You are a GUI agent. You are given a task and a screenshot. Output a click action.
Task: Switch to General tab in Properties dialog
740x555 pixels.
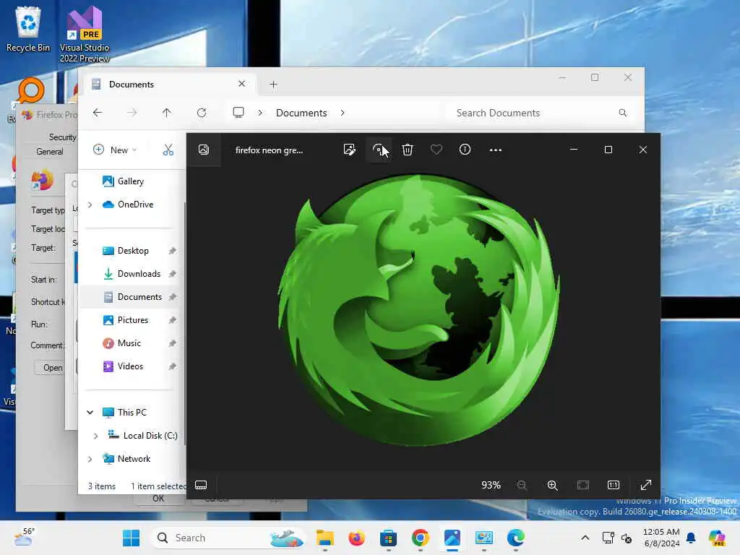(x=50, y=152)
